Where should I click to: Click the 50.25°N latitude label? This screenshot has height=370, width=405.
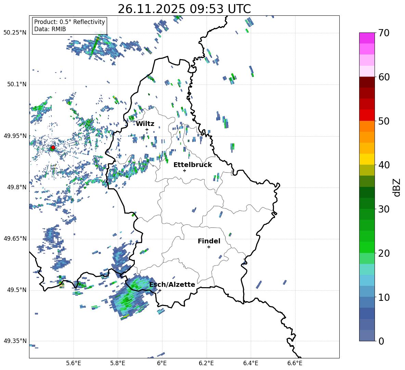click(x=15, y=33)
